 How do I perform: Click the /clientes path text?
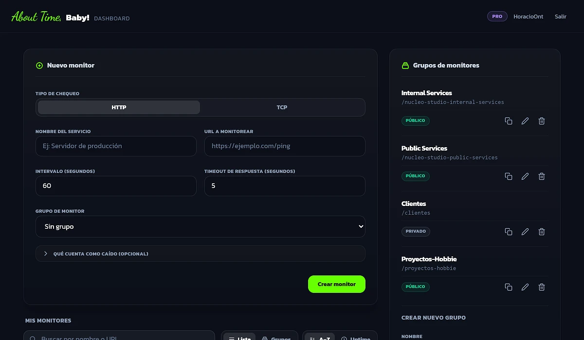pos(416,213)
